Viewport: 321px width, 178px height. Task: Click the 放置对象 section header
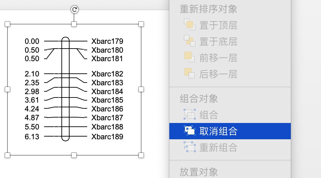(199, 172)
